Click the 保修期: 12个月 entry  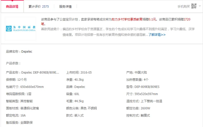click(16, 80)
